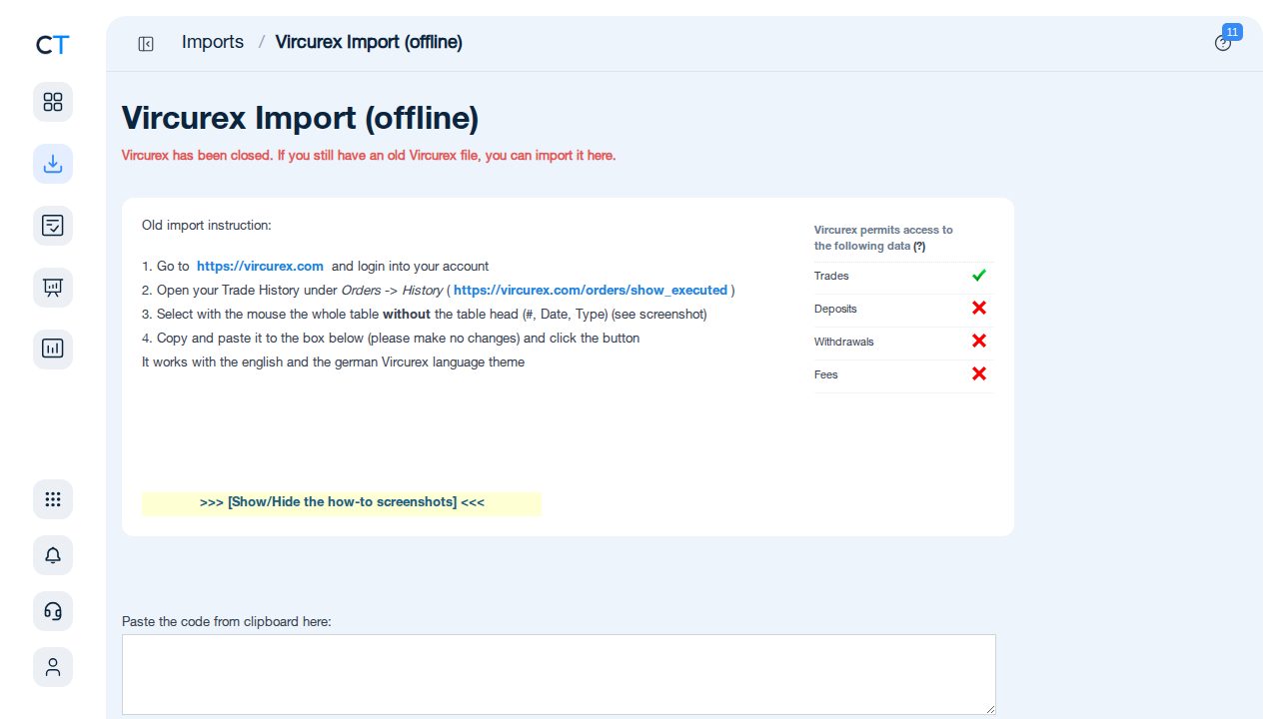Viewport: 1279px width, 719px height.
Task: Click the Deposits row label
Action: 835,309
